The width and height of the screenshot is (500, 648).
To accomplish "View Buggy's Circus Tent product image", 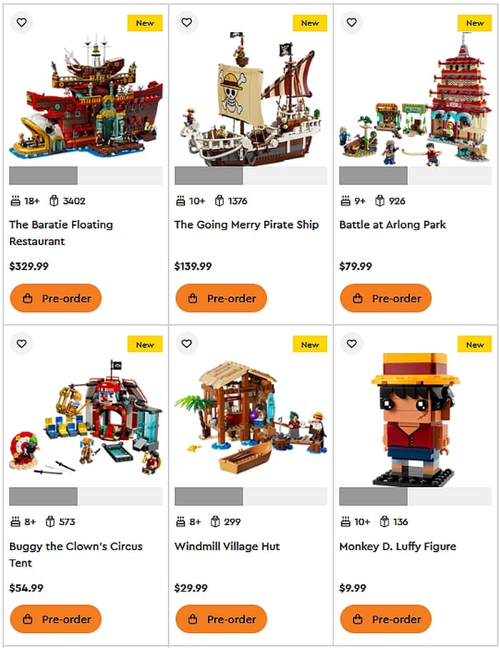I will click(x=86, y=418).
